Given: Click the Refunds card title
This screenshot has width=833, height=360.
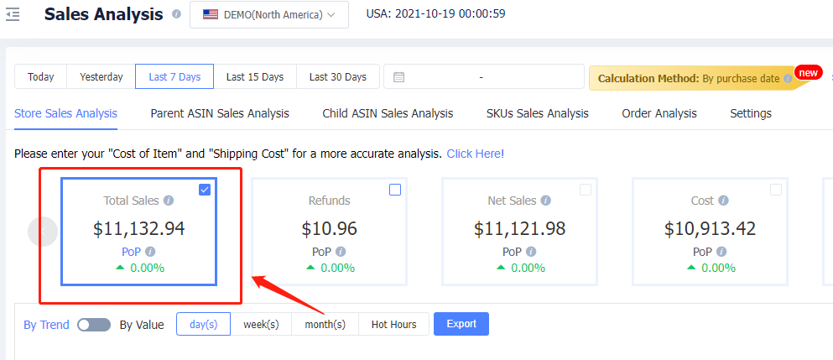Looking at the screenshot, I should point(330,201).
